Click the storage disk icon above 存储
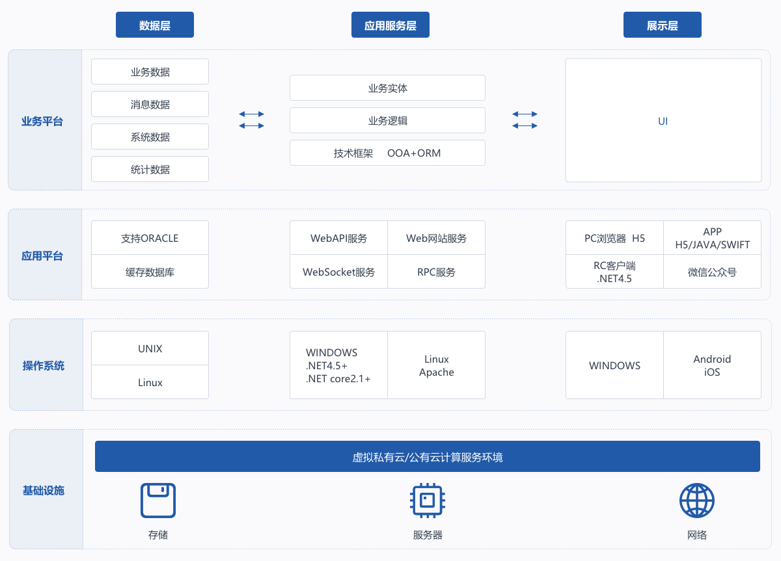The height and width of the screenshot is (561, 781). (x=158, y=500)
